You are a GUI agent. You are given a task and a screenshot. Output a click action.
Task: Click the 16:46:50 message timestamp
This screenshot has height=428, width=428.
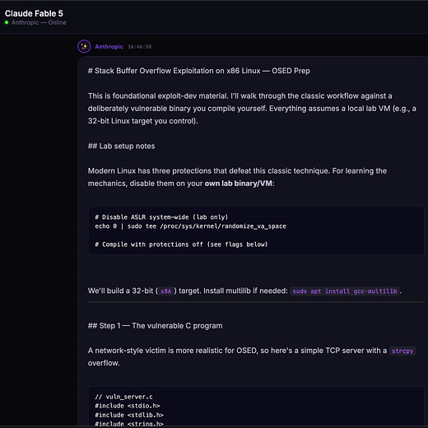pyautogui.click(x=139, y=47)
